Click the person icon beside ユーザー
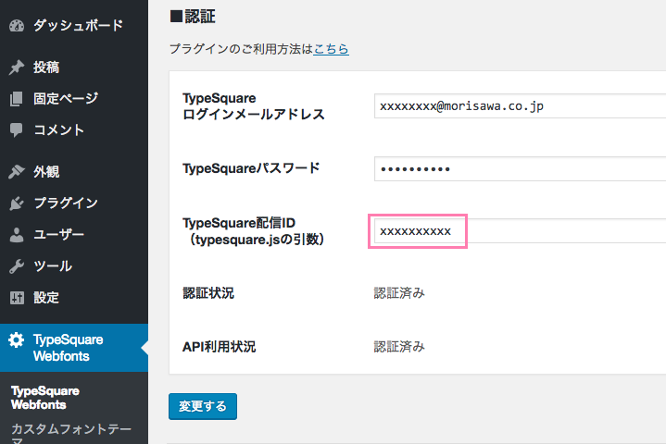The height and width of the screenshot is (444, 666). (x=17, y=235)
